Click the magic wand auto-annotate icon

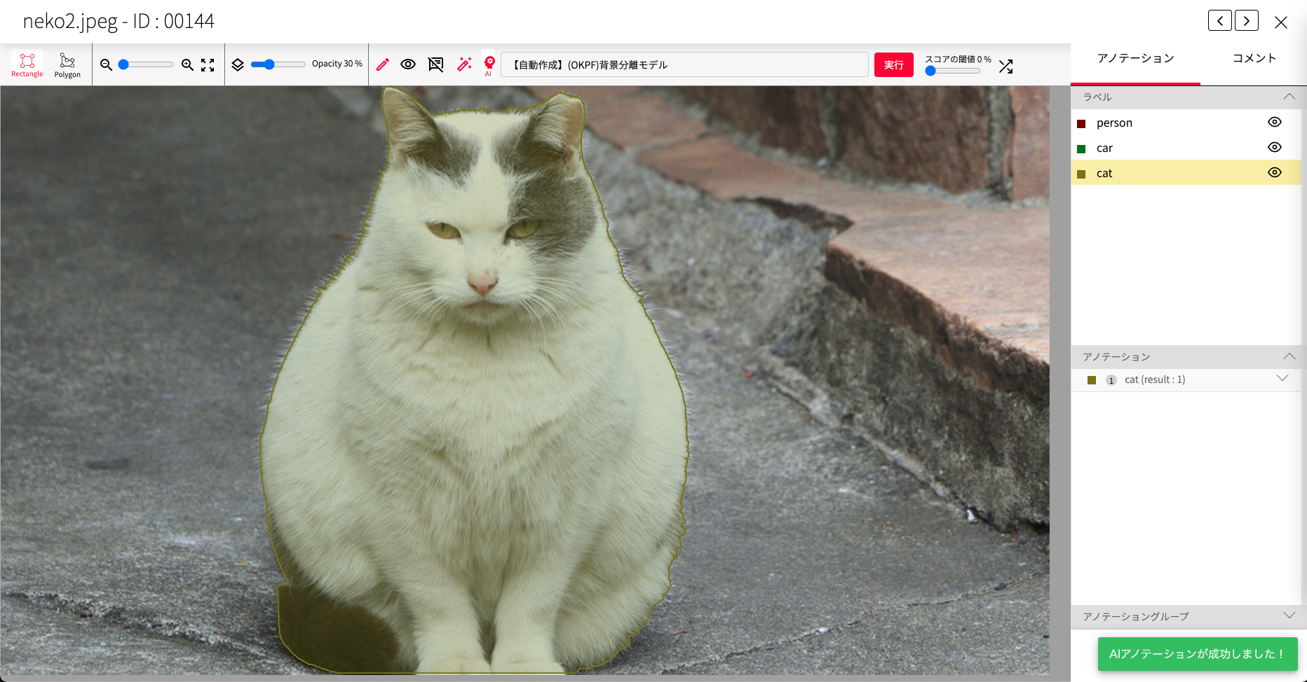464,64
